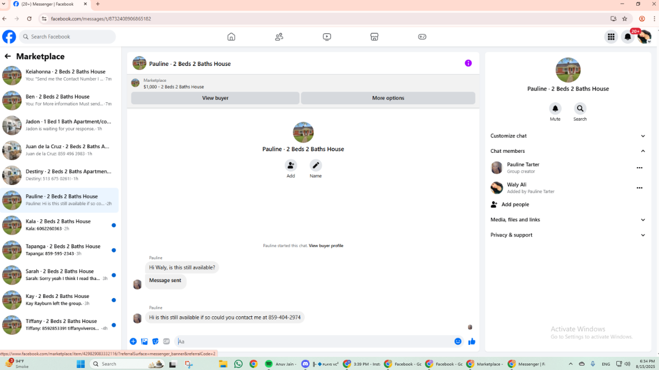659x370 pixels.
Task: Open File Explorer from the taskbar
Action: point(223,364)
